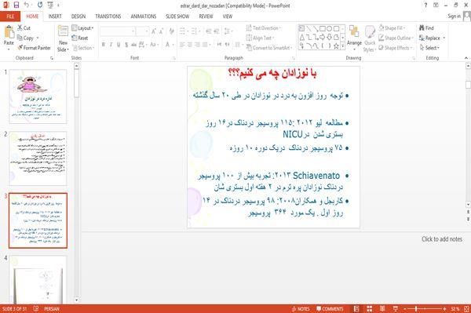
Task: Activate Format Painter
Action: pyautogui.click(x=34, y=48)
